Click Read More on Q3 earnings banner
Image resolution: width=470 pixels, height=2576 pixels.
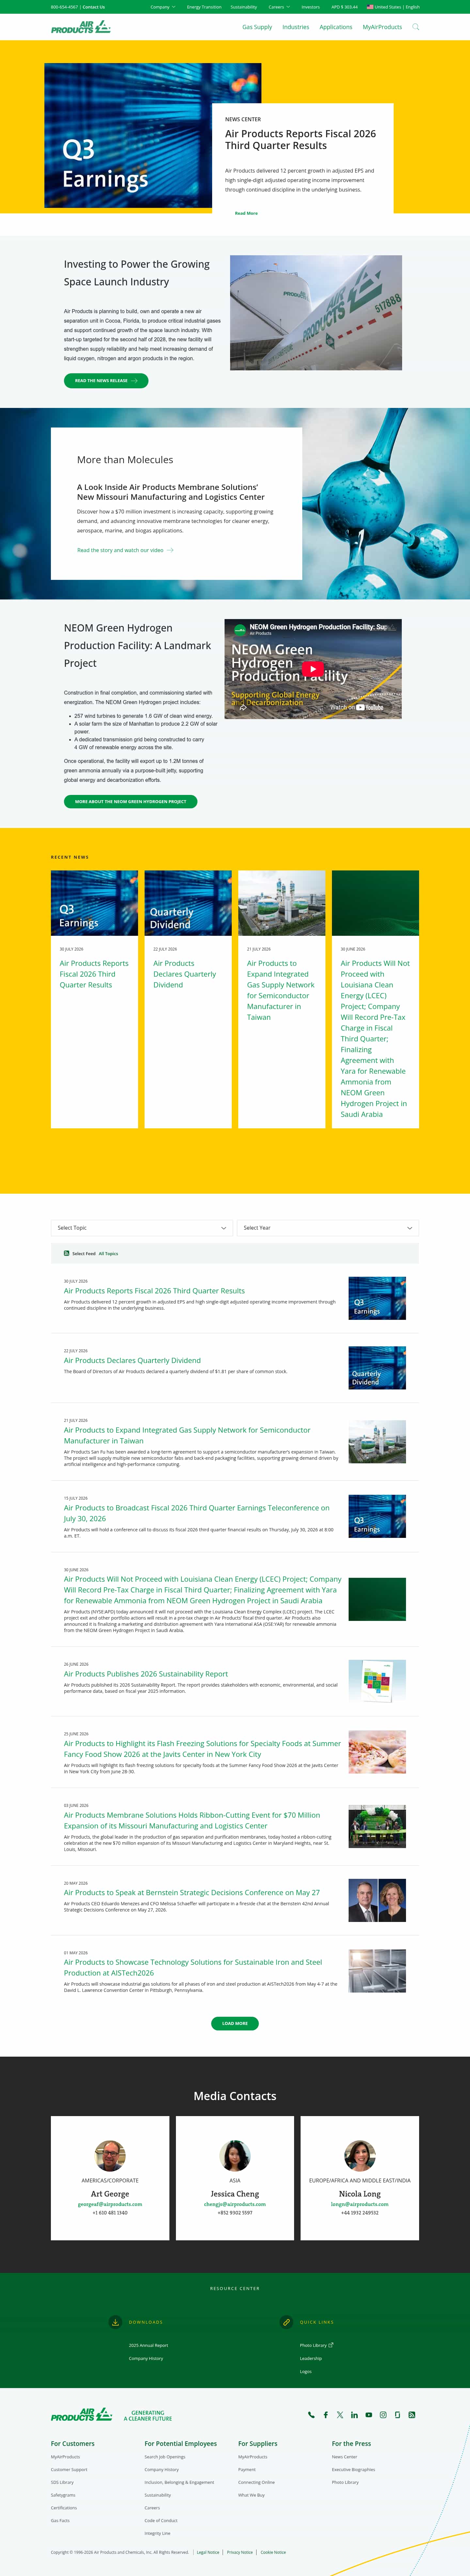point(246,213)
